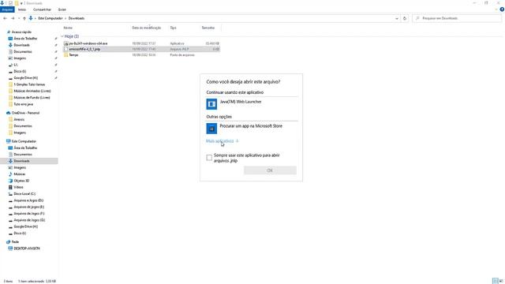This screenshot has height=284, width=505.
Task: Open 'Músicas Animadas (Livres)' folder in sidebar
Action: pos(32,91)
